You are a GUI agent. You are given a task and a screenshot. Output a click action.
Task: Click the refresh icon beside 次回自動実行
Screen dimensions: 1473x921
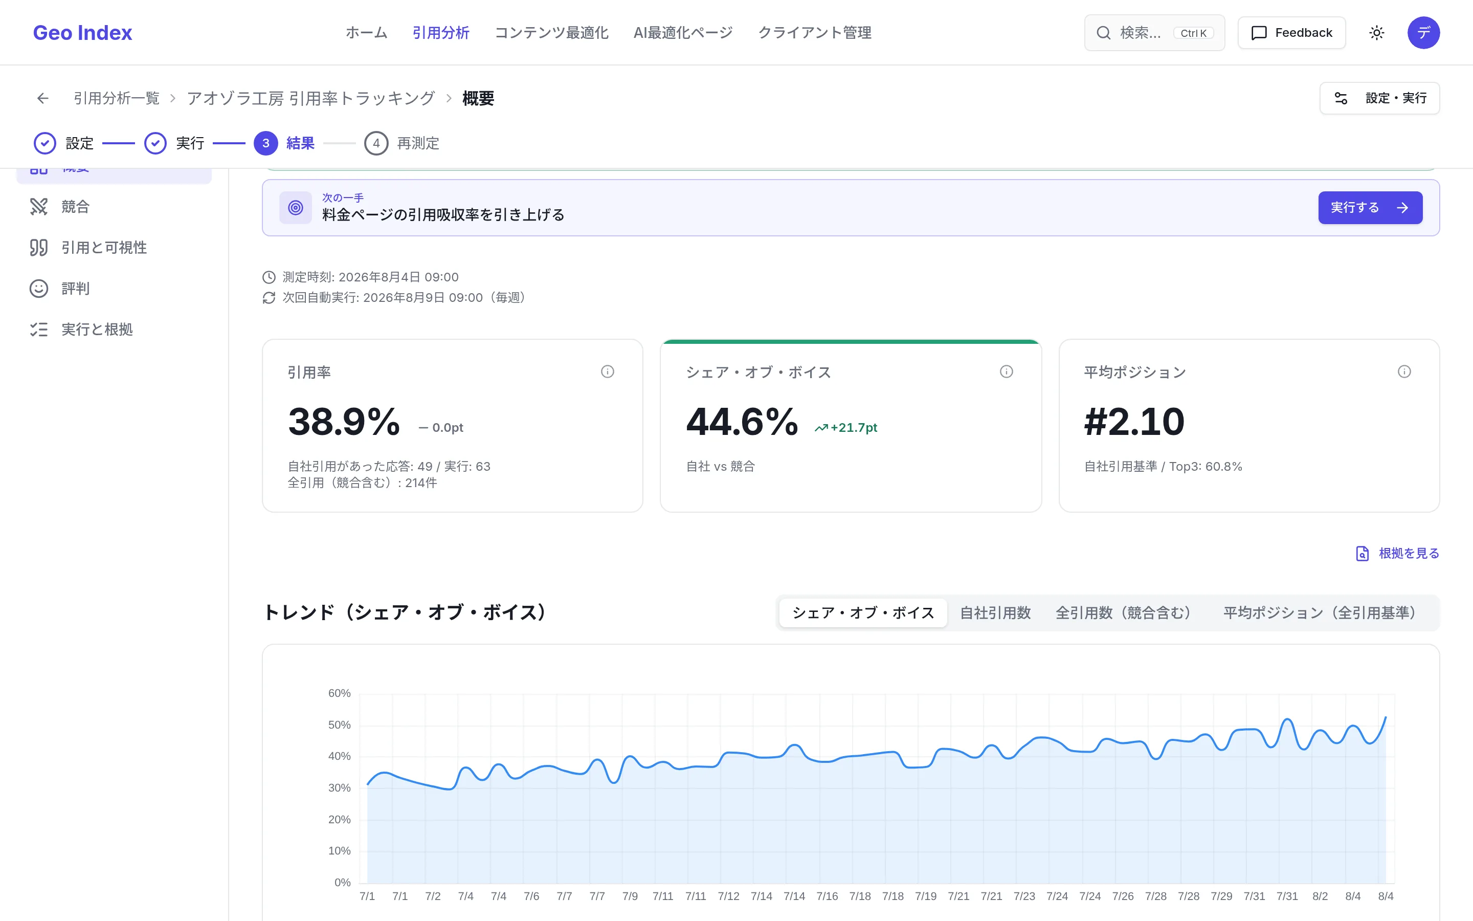tap(269, 297)
